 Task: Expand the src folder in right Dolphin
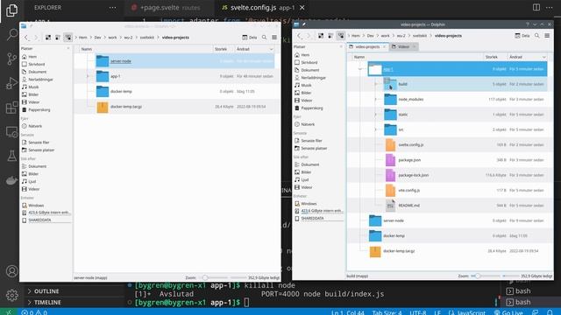376,129
